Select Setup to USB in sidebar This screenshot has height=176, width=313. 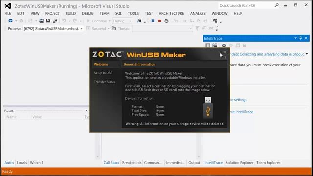click(103, 73)
